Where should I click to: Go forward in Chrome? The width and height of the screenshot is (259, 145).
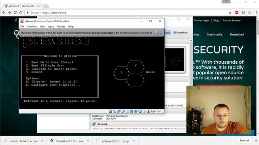point(9,12)
